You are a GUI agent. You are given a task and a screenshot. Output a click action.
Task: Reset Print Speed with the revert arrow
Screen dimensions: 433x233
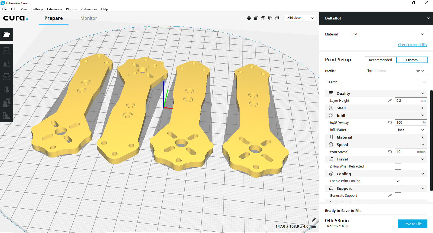click(390, 152)
